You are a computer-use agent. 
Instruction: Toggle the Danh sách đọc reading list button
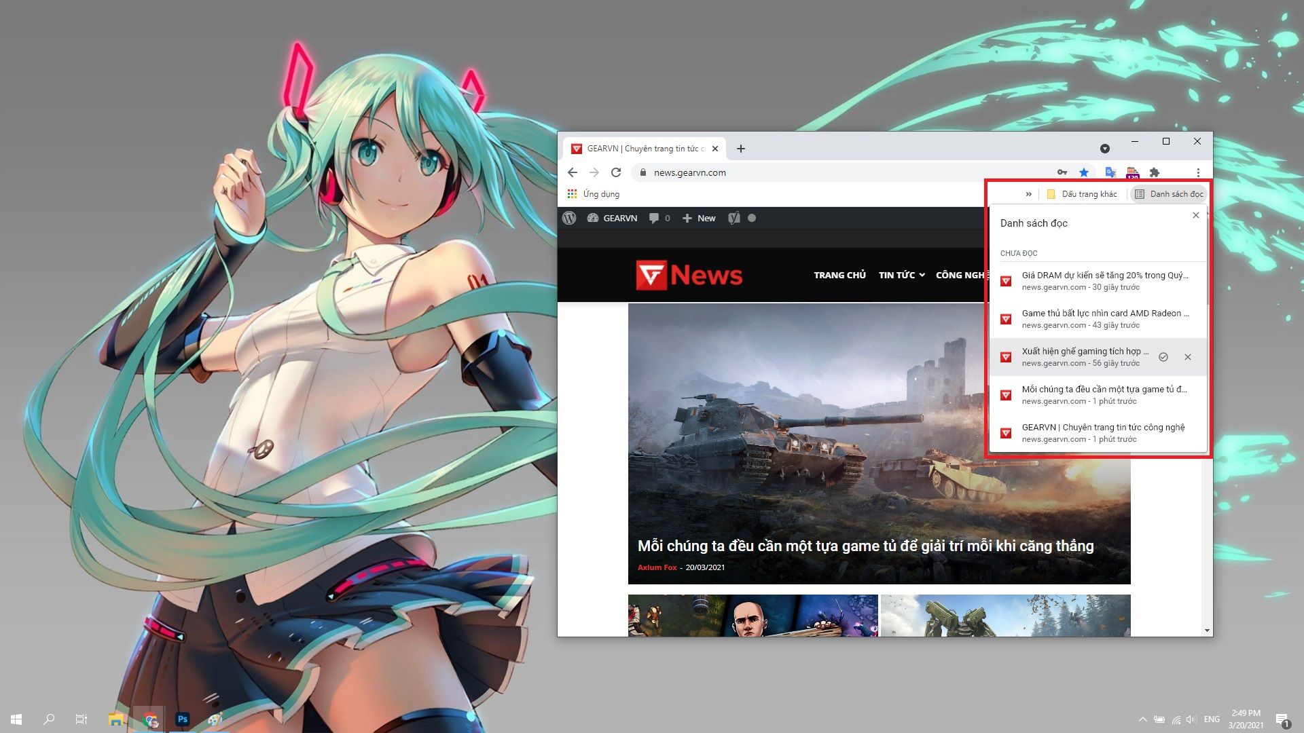click(x=1169, y=194)
